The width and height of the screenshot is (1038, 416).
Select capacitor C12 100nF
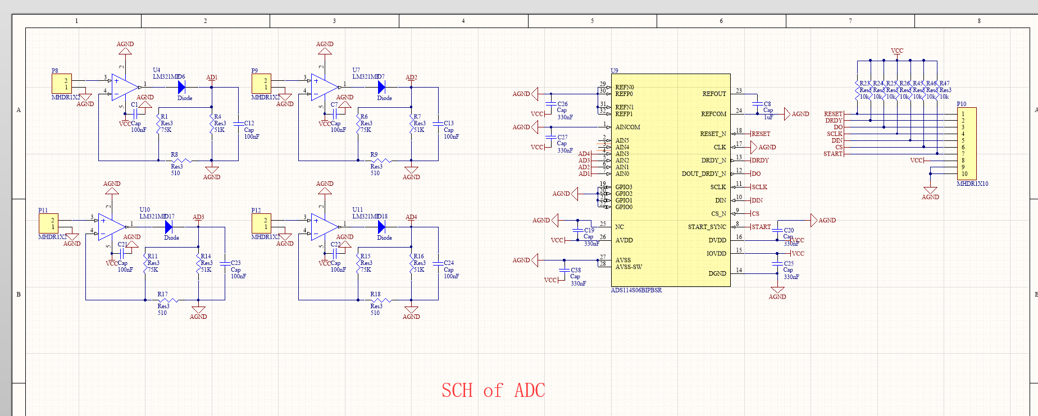238,124
